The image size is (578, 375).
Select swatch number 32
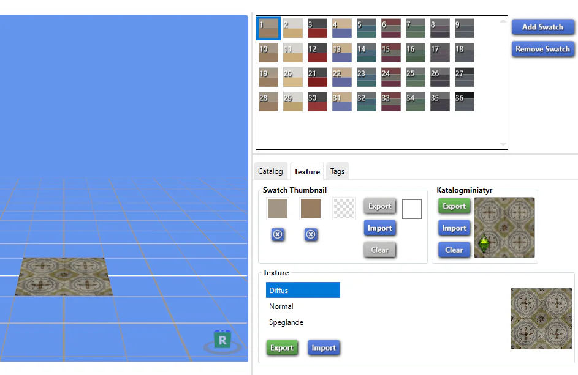(367, 102)
